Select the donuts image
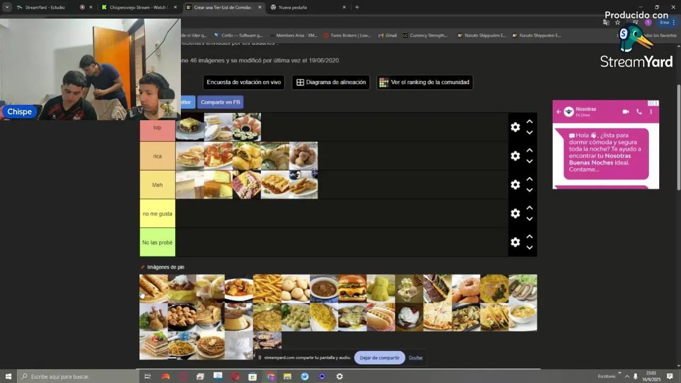The width and height of the screenshot is (681, 383). click(x=466, y=288)
